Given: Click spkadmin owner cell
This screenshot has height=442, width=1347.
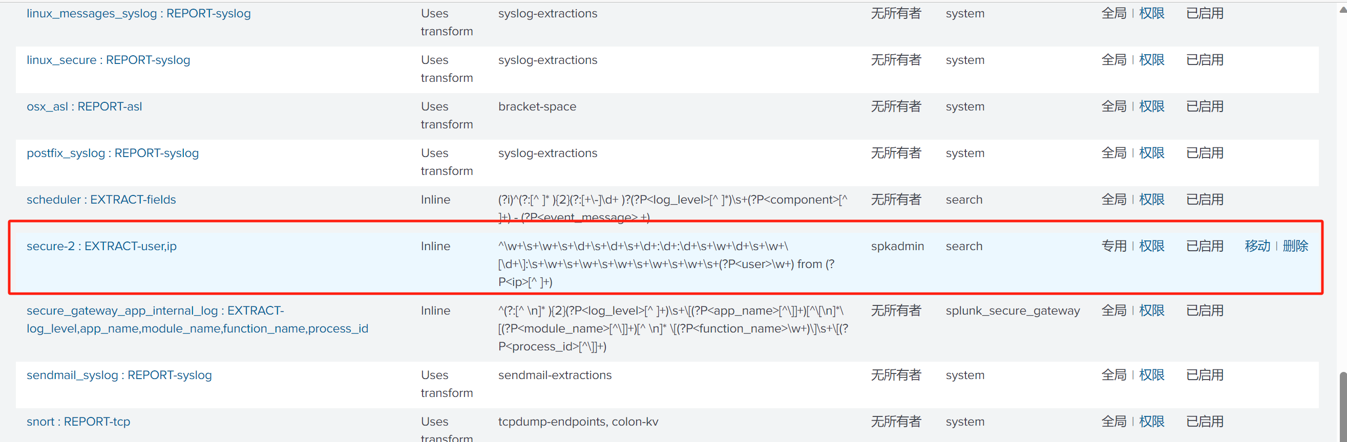Looking at the screenshot, I should [897, 246].
